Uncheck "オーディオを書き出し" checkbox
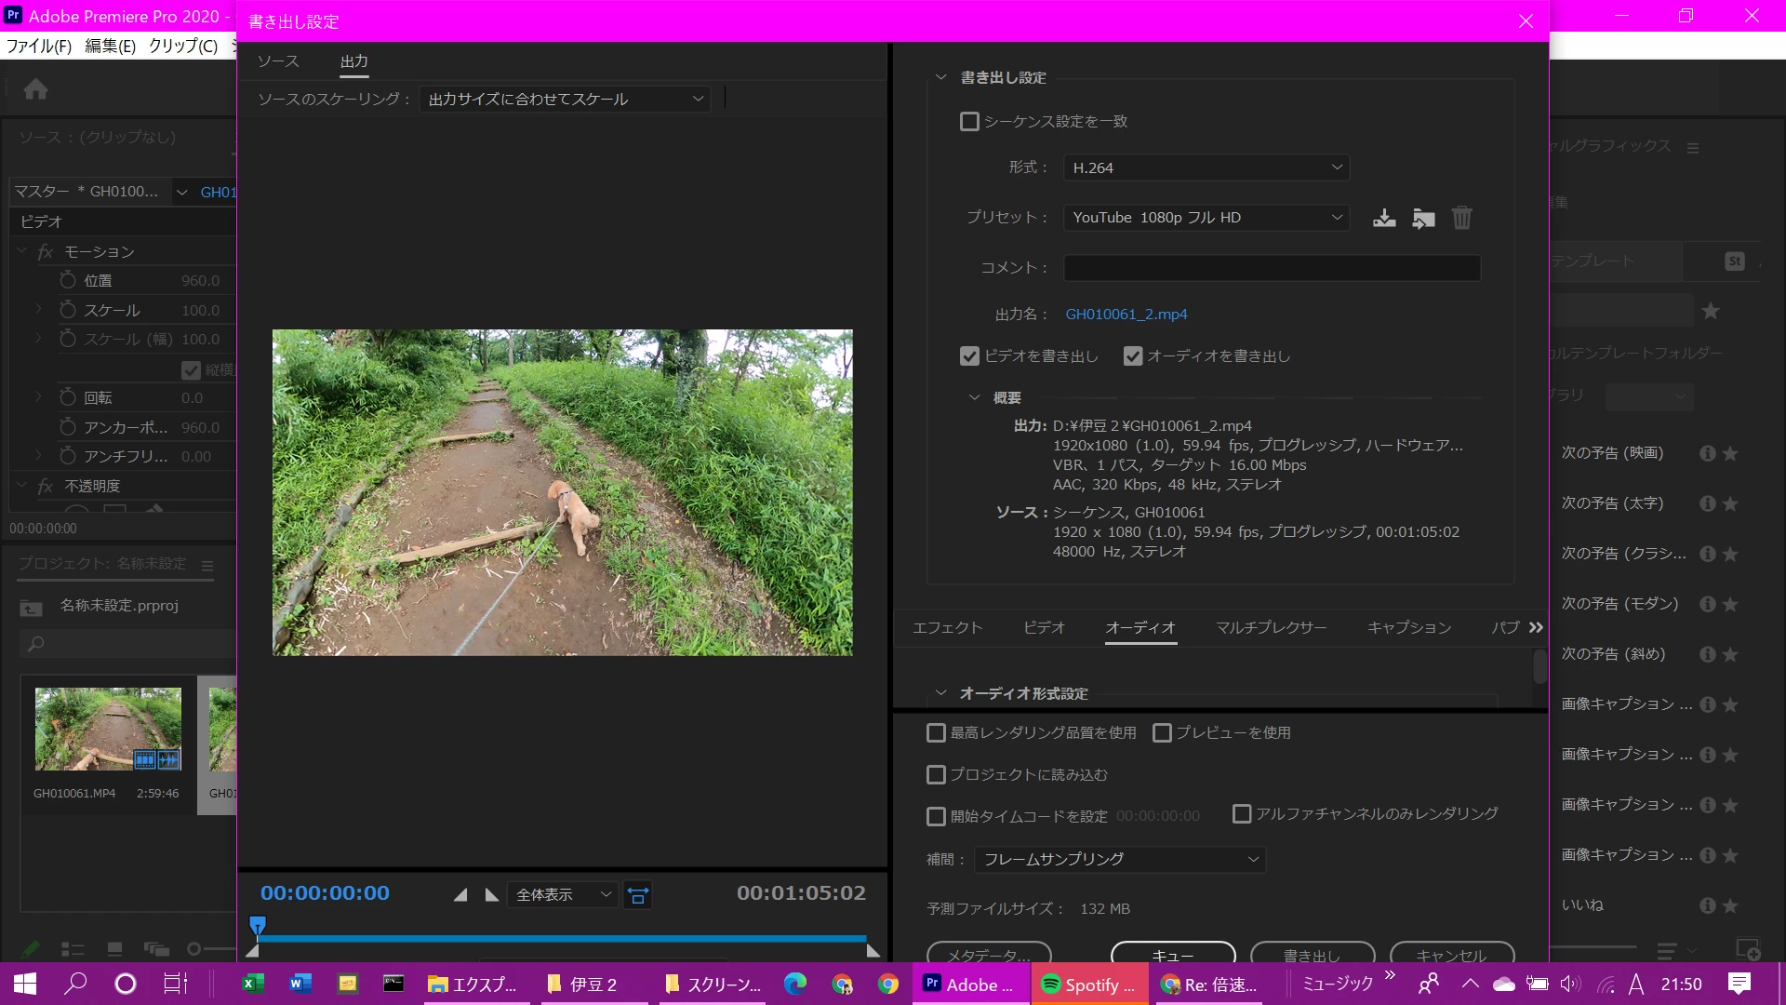This screenshot has height=1005, width=1786. click(x=1133, y=356)
